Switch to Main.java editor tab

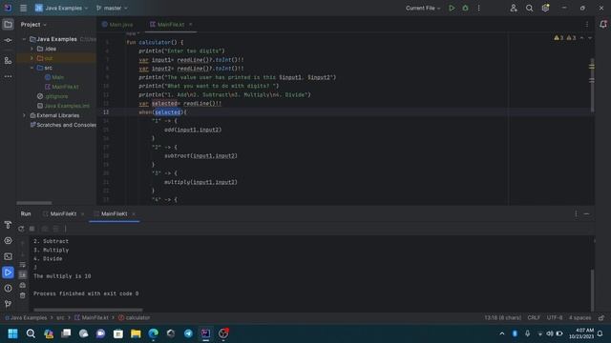pos(117,25)
